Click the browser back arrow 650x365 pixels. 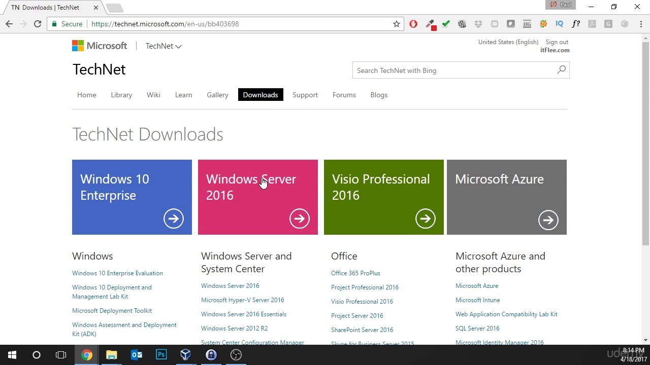click(9, 24)
